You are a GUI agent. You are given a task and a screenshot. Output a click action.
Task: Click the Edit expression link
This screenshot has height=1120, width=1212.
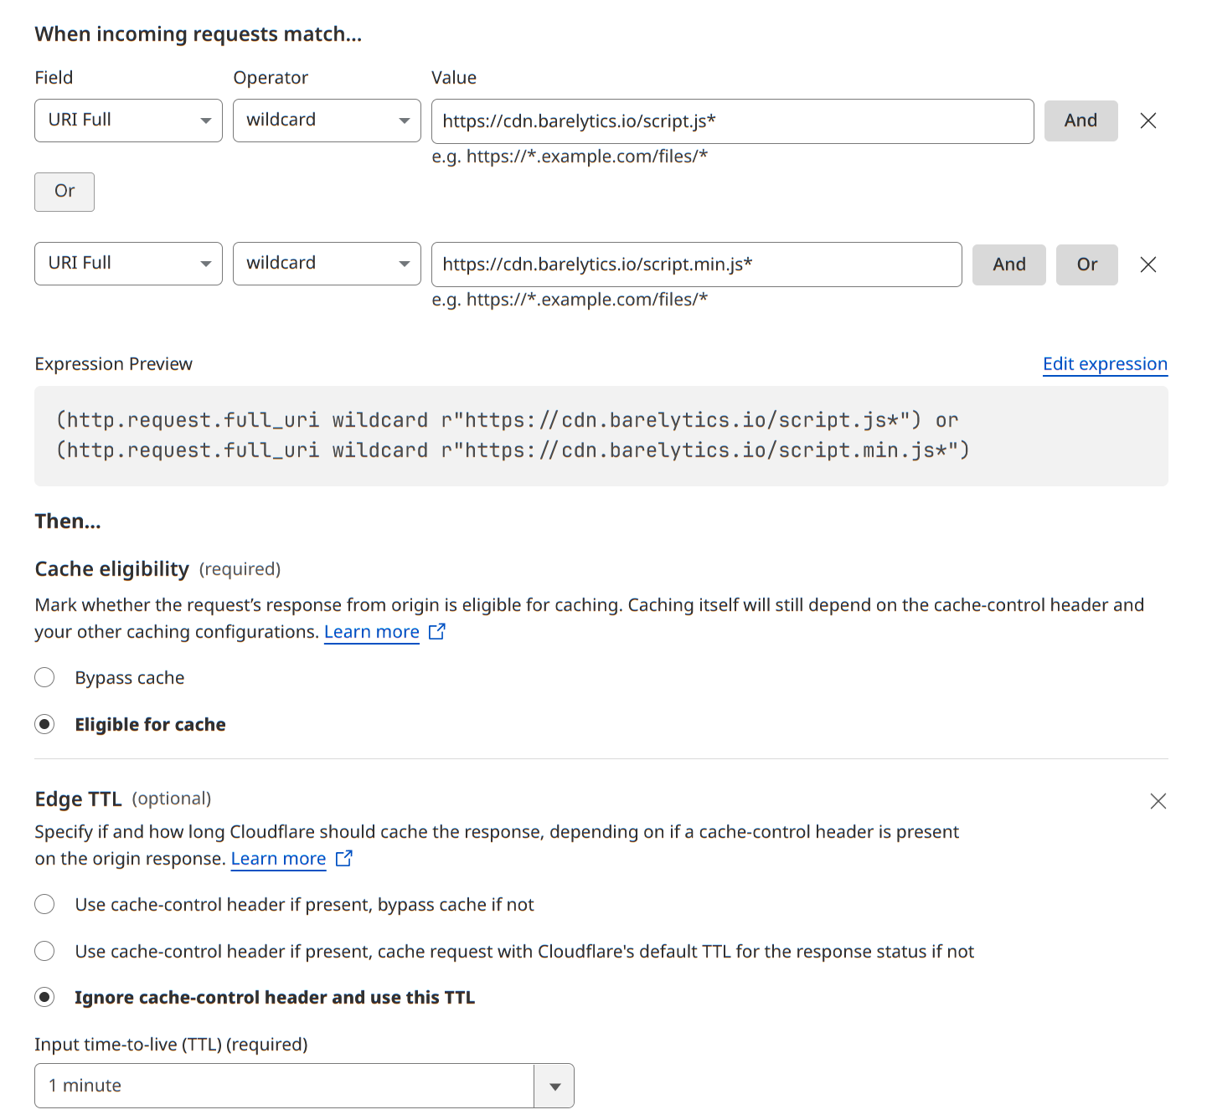pos(1104,364)
